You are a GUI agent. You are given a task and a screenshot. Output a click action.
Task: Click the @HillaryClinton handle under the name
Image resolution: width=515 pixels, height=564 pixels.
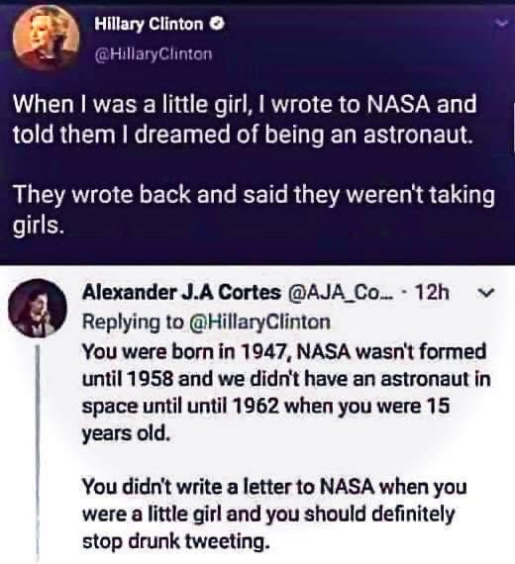coord(154,54)
